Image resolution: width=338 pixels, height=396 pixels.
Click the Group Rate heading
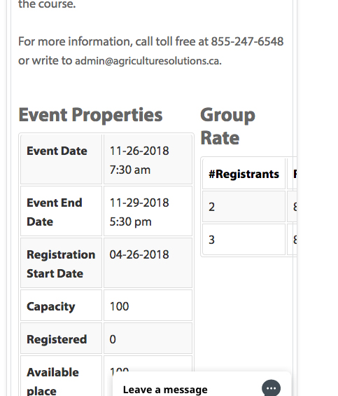[x=227, y=126]
